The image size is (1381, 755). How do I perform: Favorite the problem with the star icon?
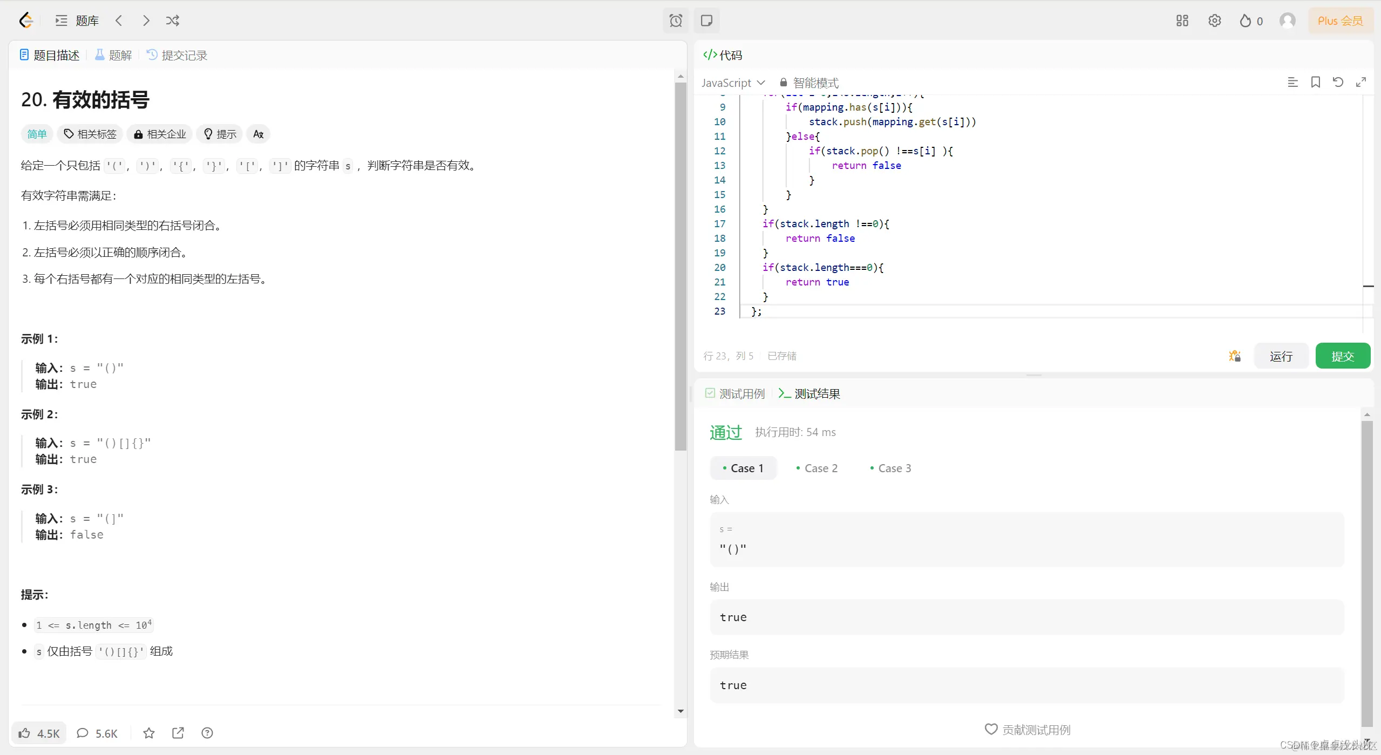[149, 733]
